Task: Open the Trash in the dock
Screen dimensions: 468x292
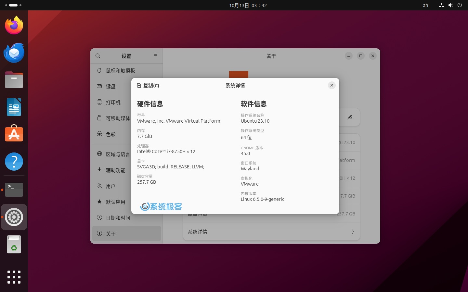Action: click(14, 244)
